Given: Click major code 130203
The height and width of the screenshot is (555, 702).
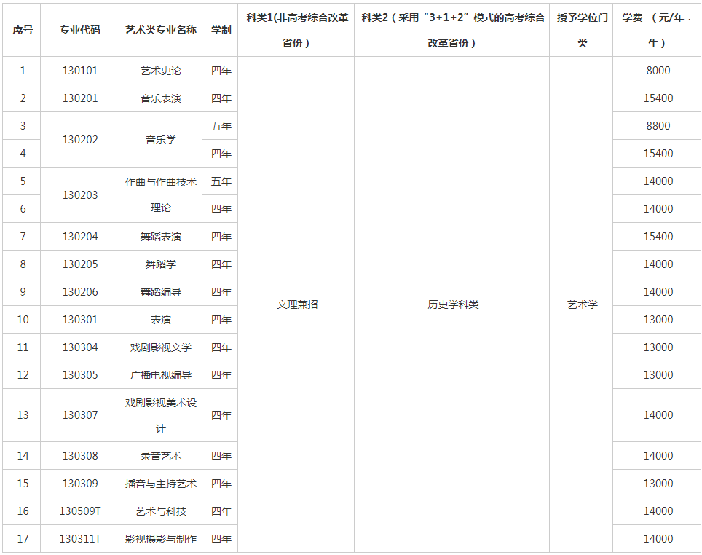Looking at the screenshot, I should (79, 195).
